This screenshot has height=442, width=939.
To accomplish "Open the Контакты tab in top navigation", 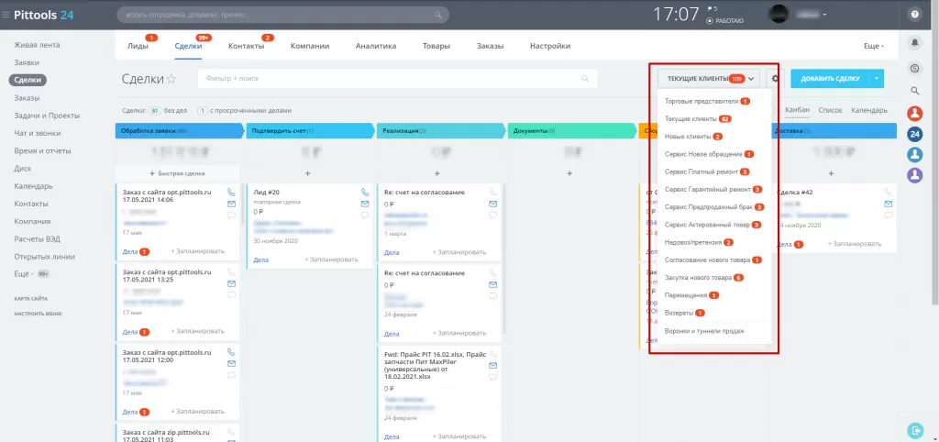I will point(246,46).
